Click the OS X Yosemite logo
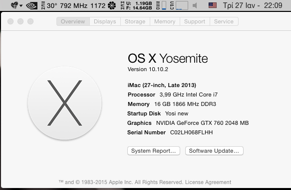The image size is (291, 190). (x=64, y=103)
